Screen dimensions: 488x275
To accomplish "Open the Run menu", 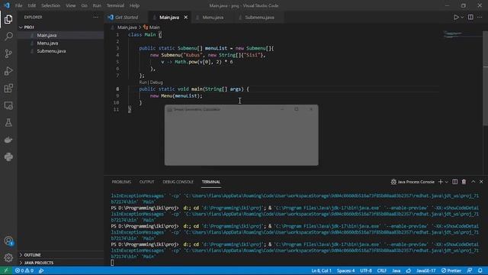I will click(97, 5).
